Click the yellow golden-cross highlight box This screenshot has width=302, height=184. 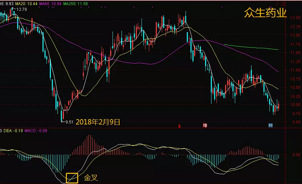[x=72, y=178]
